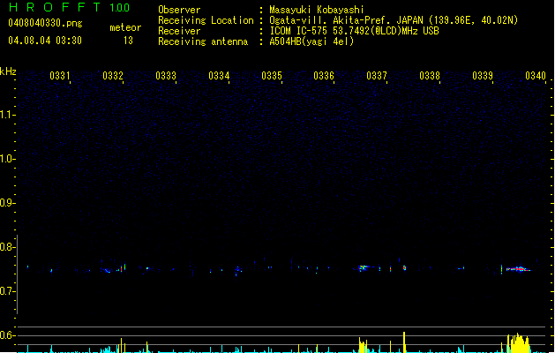This screenshot has height=353, width=555.
Task: Click the 0.9 kHz axis tick label
Action: 6,203
